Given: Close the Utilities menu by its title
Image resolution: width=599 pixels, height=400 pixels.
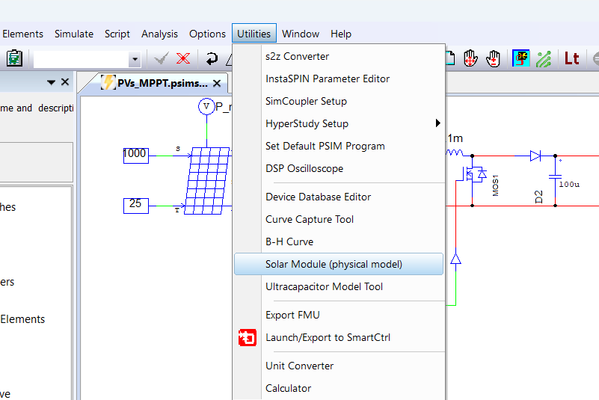Looking at the screenshot, I should (x=254, y=34).
